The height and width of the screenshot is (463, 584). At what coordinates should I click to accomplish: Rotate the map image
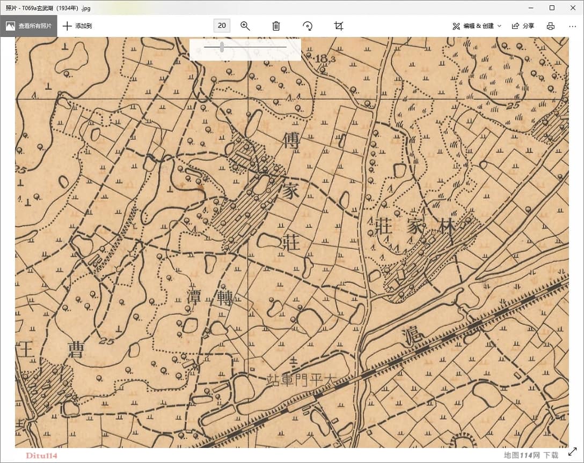click(308, 26)
